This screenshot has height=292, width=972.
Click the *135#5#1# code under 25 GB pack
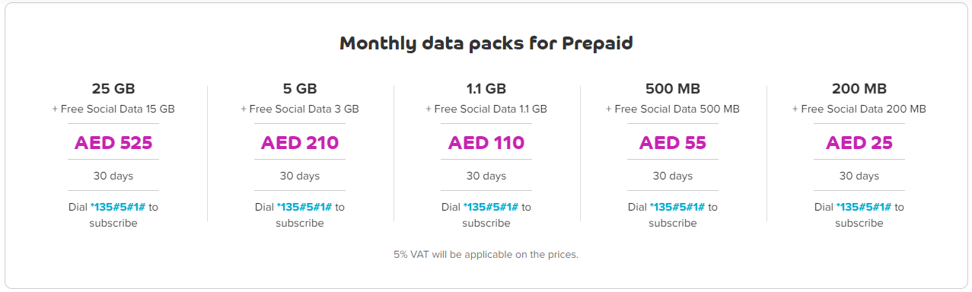(118, 207)
